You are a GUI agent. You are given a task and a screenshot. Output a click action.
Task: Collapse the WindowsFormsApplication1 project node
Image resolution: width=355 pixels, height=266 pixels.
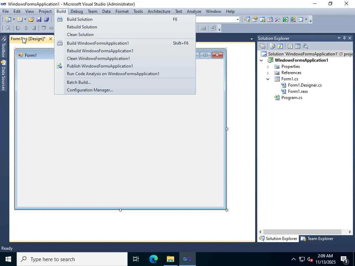pos(261,60)
